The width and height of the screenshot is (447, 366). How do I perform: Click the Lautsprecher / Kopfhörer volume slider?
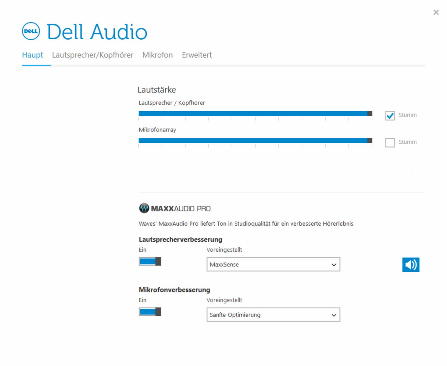(x=256, y=114)
